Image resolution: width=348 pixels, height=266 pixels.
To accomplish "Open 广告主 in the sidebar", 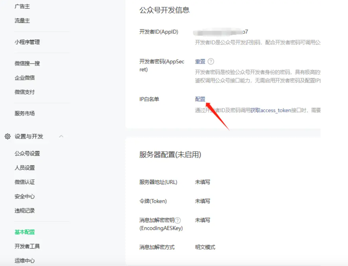I will click(x=22, y=6).
